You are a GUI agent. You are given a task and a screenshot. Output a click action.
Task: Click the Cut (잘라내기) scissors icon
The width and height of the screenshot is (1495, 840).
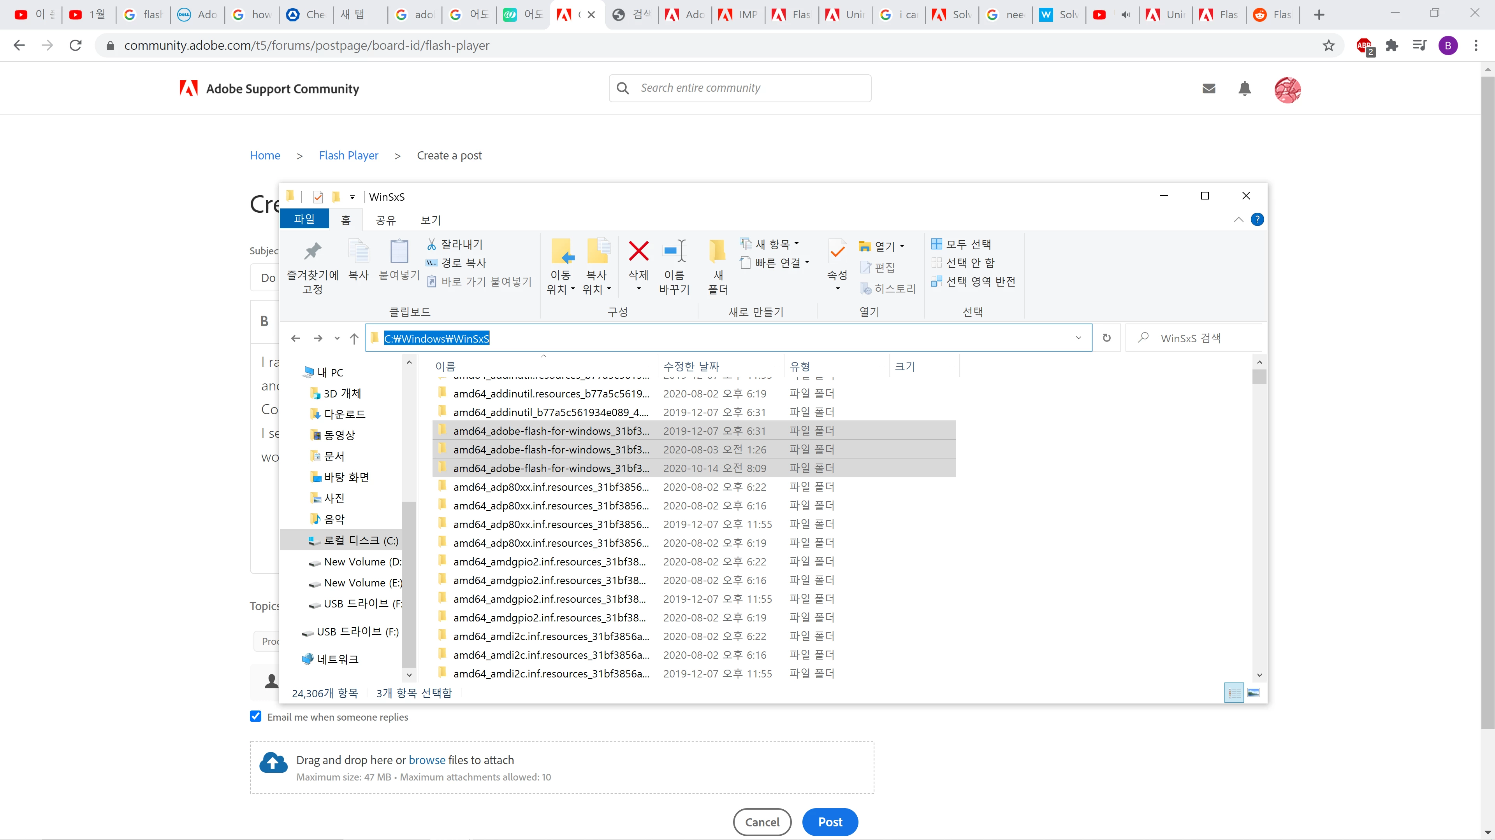tap(432, 244)
